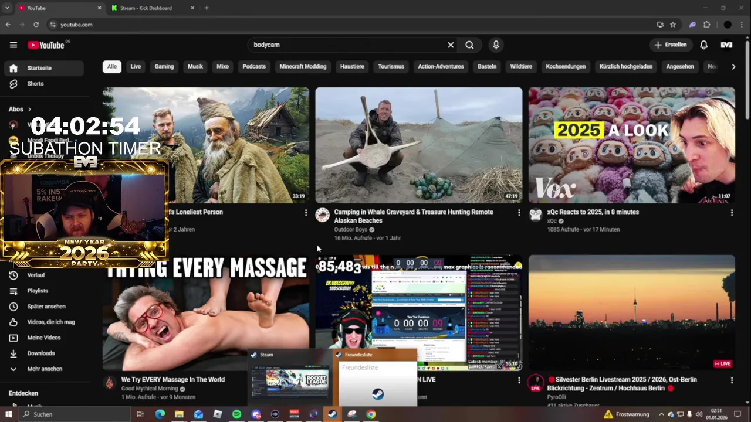Select the Mixe filter chip
Image resolution: width=751 pixels, height=422 pixels.
pyautogui.click(x=223, y=66)
